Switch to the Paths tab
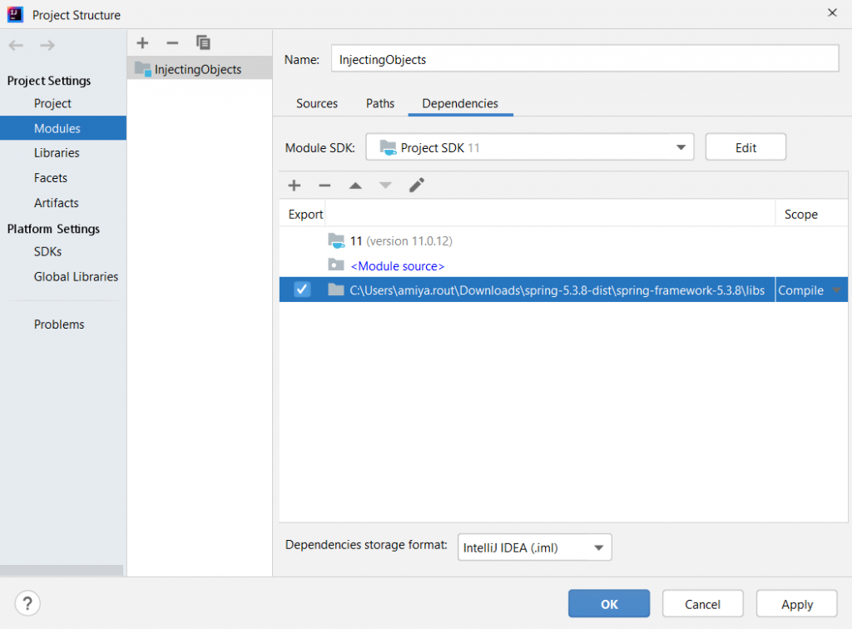 click(x=379, y=103)
